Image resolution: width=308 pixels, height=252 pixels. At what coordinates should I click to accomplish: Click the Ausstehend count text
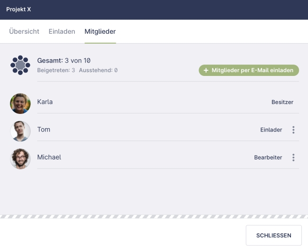click(x=98, y=70)
